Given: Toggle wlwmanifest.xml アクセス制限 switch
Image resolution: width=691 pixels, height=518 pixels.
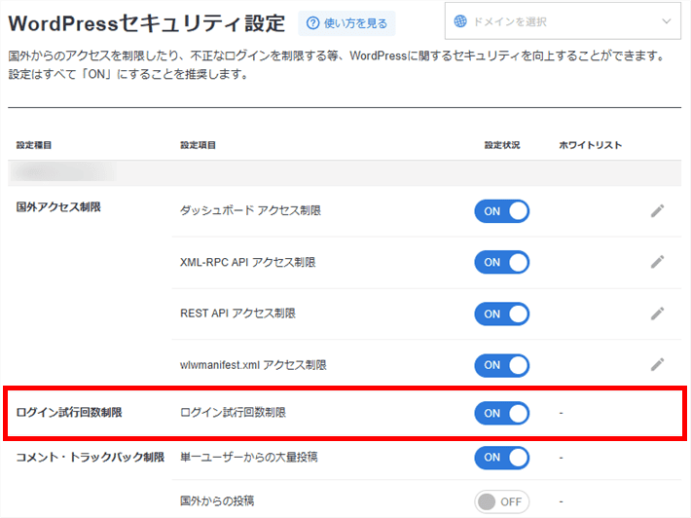Looking at the screenshot, I should 502,365.
